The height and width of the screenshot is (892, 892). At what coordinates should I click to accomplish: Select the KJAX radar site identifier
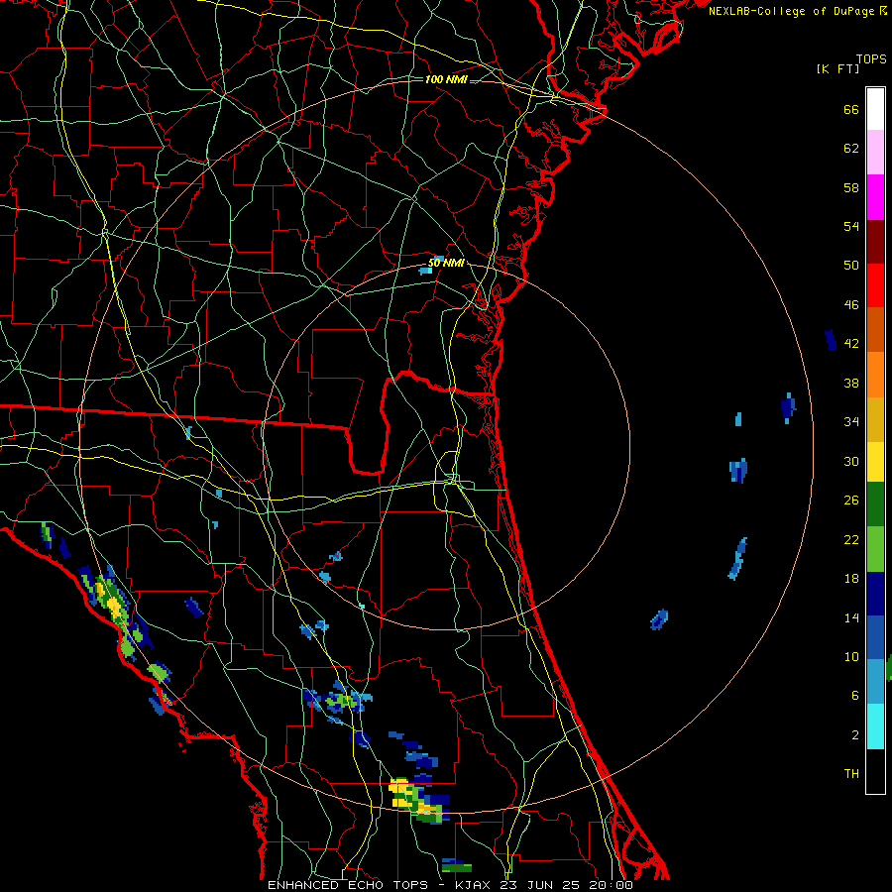pos(472,885)
